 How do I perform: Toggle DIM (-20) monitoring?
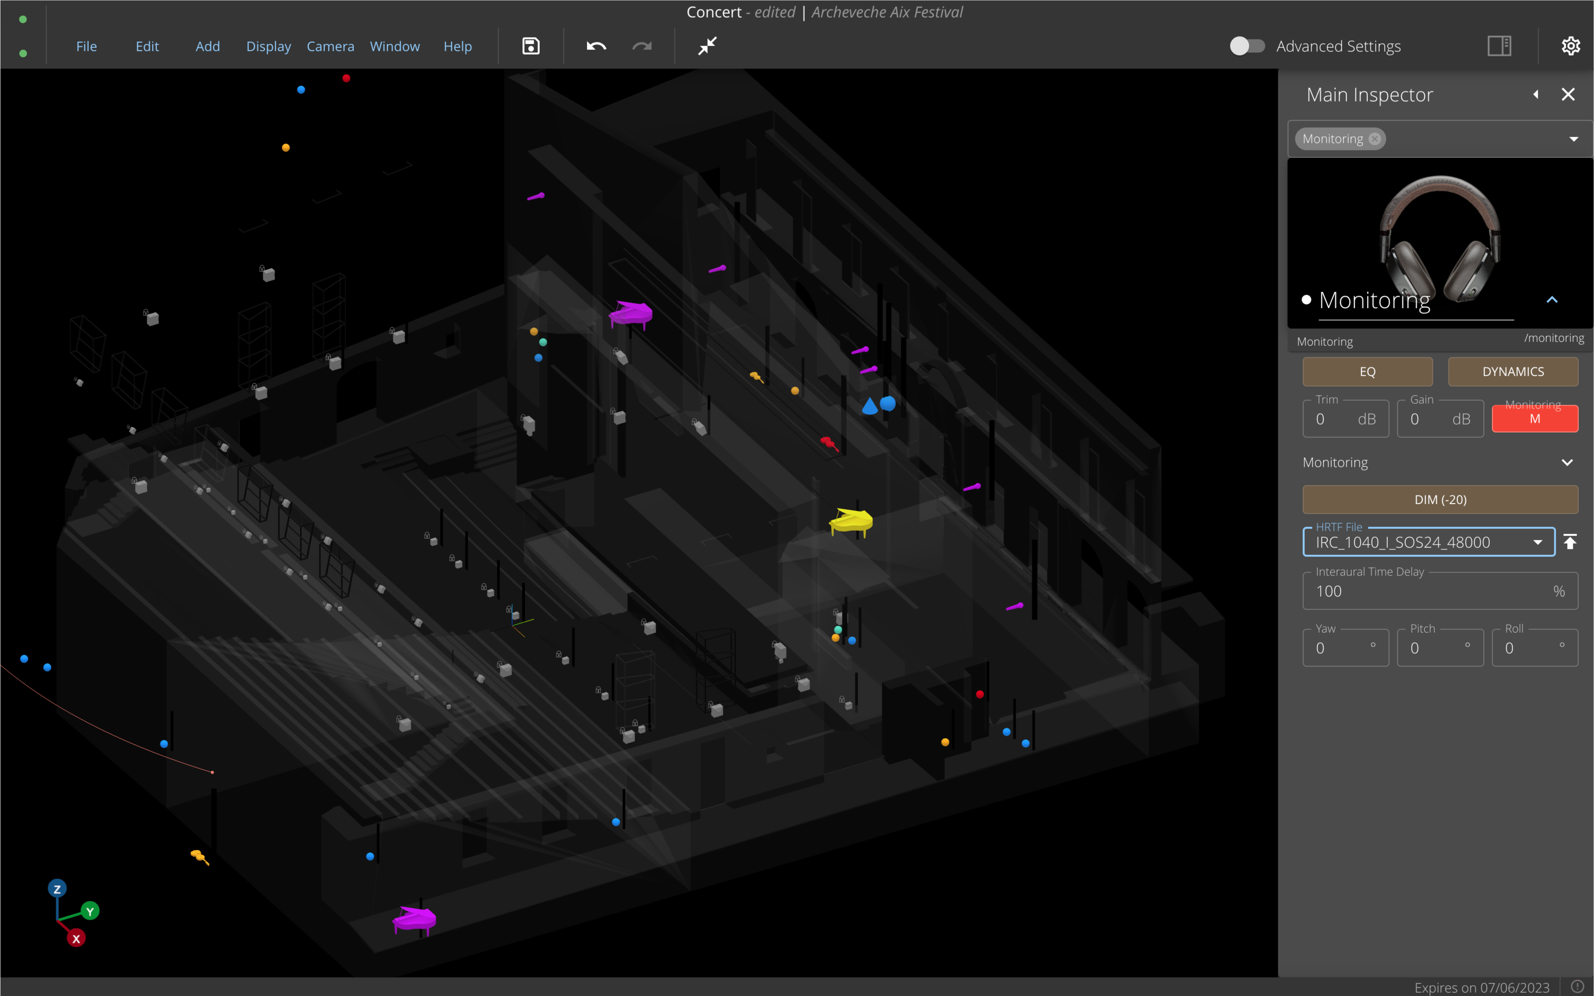[x=1440, y=500]
